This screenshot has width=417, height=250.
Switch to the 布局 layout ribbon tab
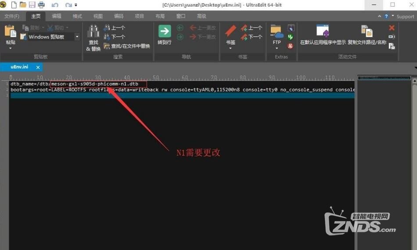point(160,16)
